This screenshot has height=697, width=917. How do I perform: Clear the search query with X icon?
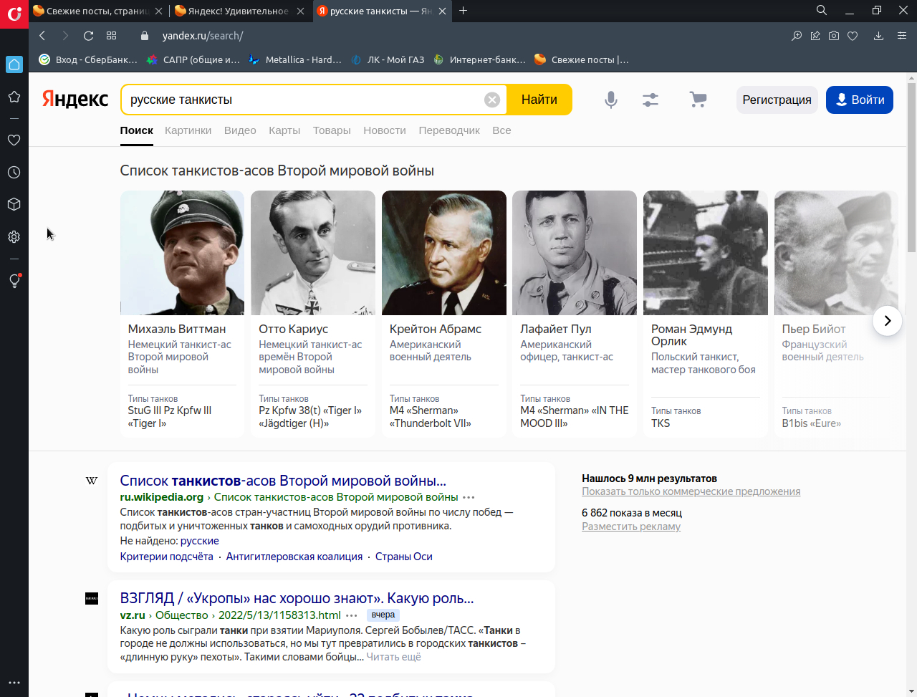(x=492, y=100)
